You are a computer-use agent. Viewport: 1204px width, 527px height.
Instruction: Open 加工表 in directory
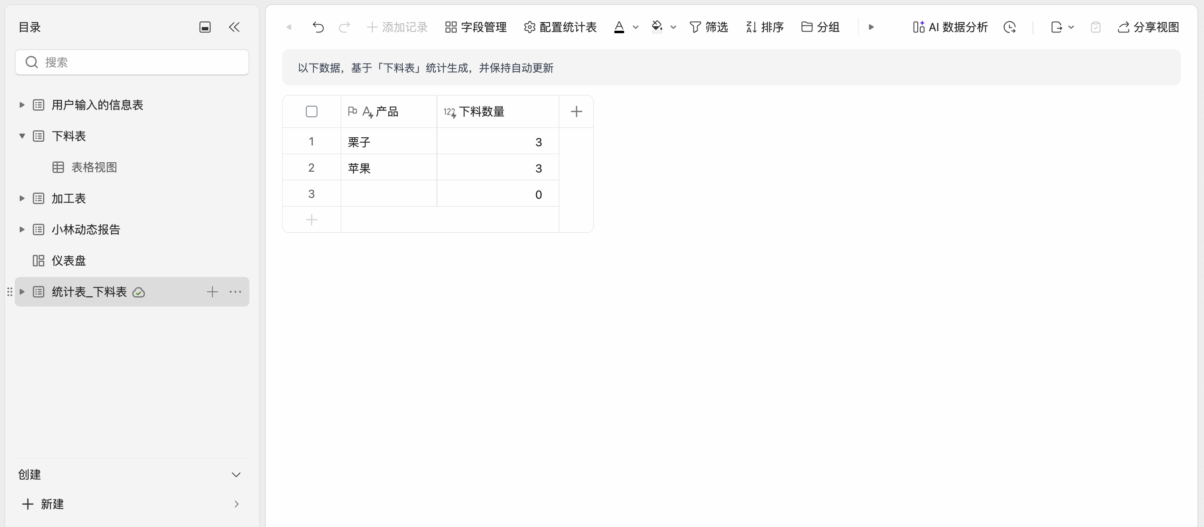(x=69, y=198)
